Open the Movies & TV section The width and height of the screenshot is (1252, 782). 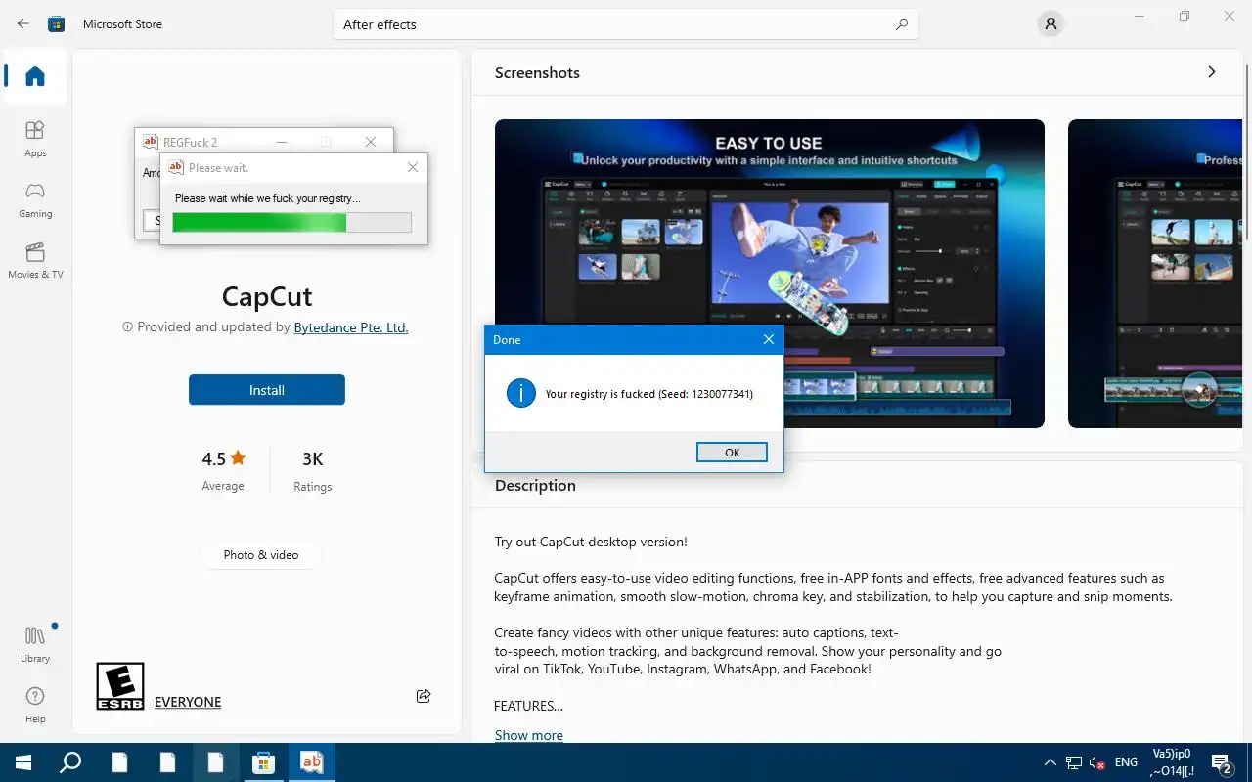(x=35, y=261)
